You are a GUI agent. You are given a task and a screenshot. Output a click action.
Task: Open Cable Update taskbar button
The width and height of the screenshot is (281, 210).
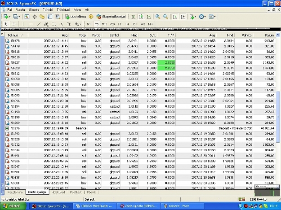click(x=138, y=206)
